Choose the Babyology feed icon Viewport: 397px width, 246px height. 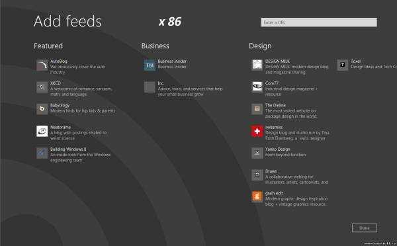click(42, 109)
